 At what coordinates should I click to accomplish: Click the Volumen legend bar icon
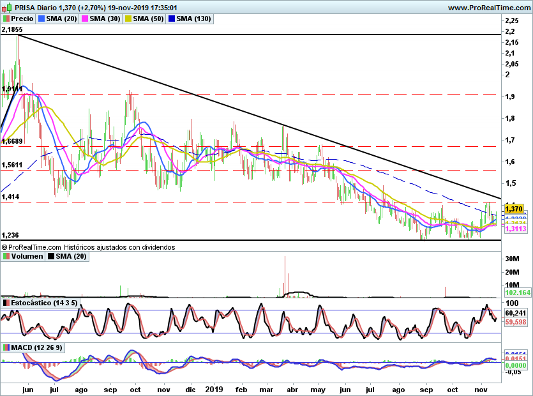(x=6, y=256)
